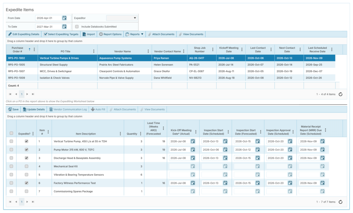This screenshot has height=213, width=353.
Task: Open Kick-Off Meeting Date (Actual) column menu
Action: click(x=196, y=132)
